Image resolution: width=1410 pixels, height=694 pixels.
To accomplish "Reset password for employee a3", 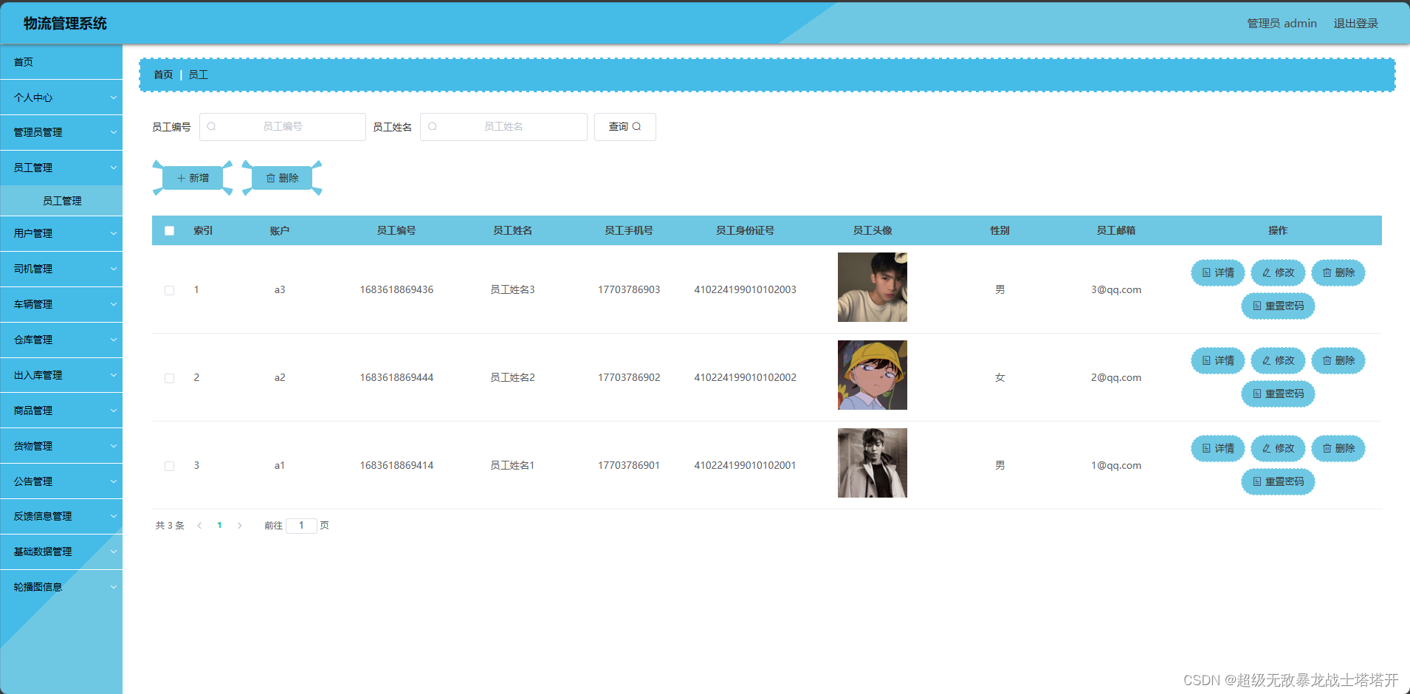I will pyautogui.click(x=1278, y=306).
